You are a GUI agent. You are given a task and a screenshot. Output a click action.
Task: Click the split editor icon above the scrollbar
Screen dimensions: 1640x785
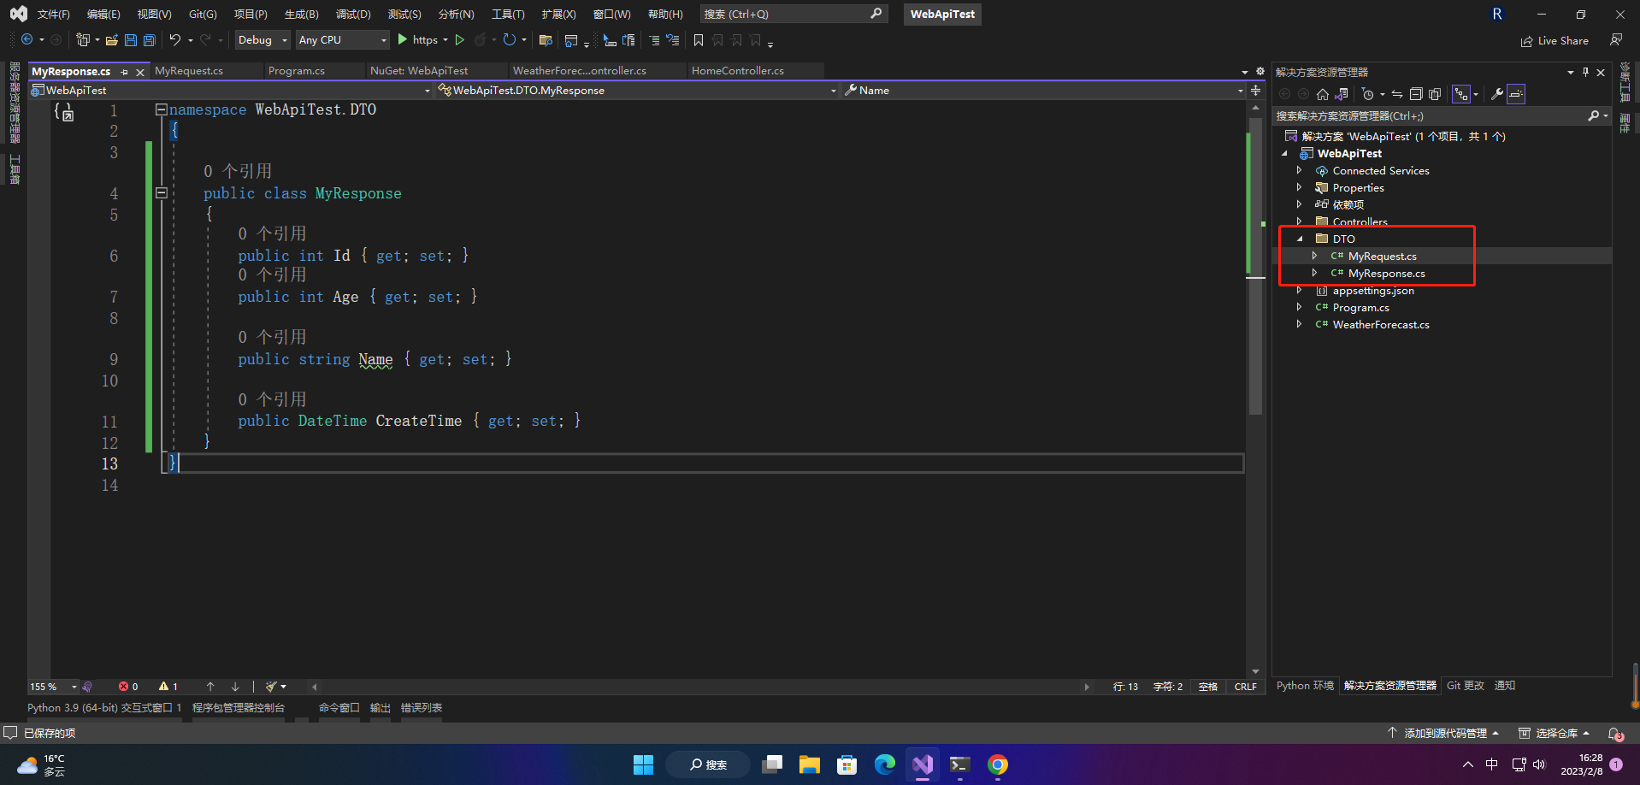click(1255, 90)
